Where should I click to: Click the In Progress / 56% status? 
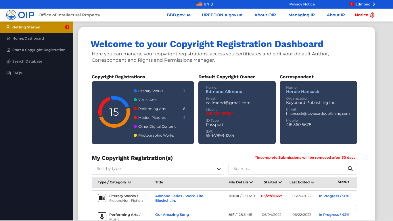point(334,196)
